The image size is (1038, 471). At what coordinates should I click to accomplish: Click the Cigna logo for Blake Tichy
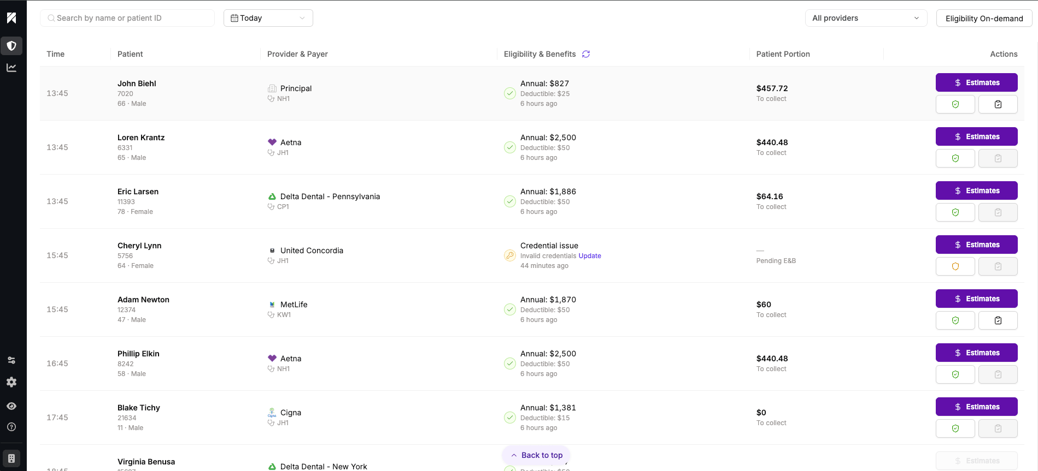point(272,413)
